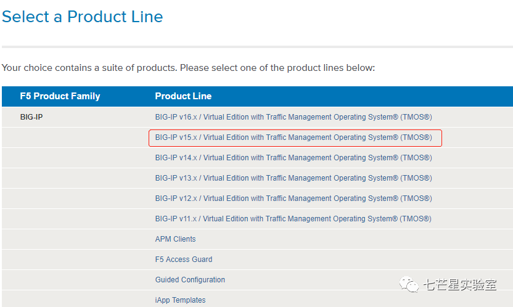Click the Select a Product Line heading
Screen dimensions: 513x307
[x=83, y=17]
